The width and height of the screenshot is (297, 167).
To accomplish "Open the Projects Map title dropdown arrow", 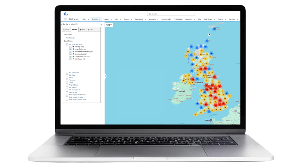I will point(77,24).
